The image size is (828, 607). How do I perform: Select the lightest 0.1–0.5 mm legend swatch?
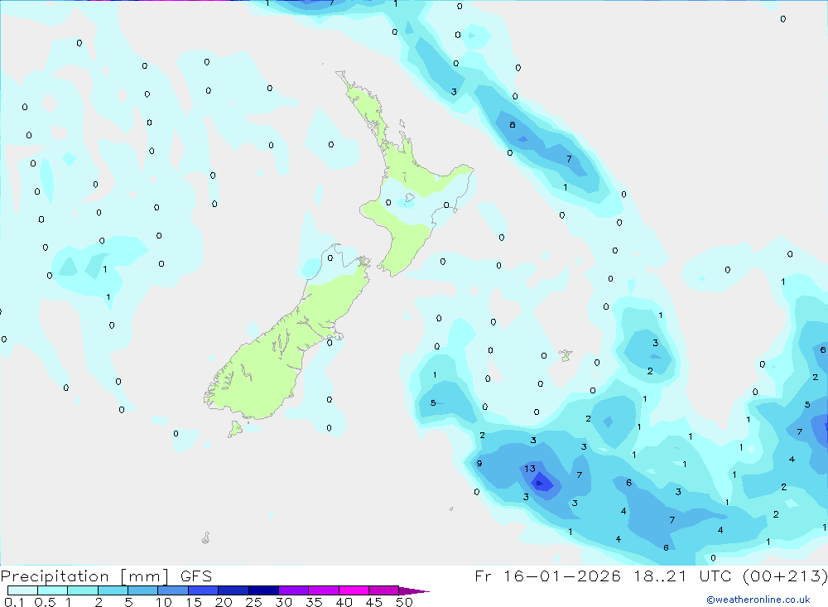(22, 590)
